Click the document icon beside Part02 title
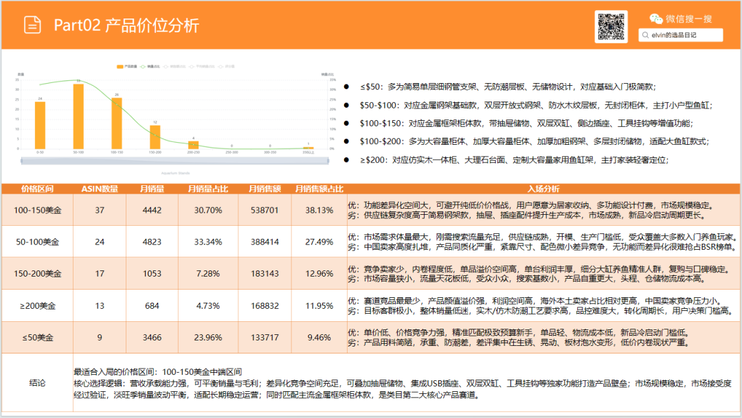This screenshot has width=742, height=418. [32, 25]
